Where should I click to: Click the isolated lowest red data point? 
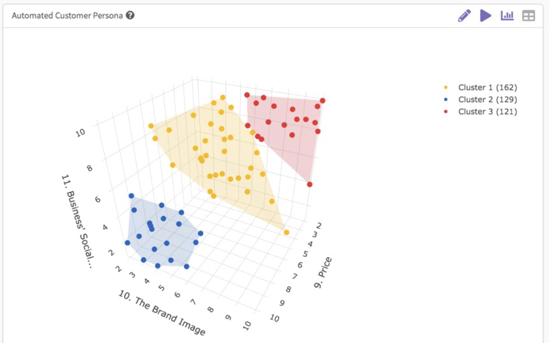[309, 184]
